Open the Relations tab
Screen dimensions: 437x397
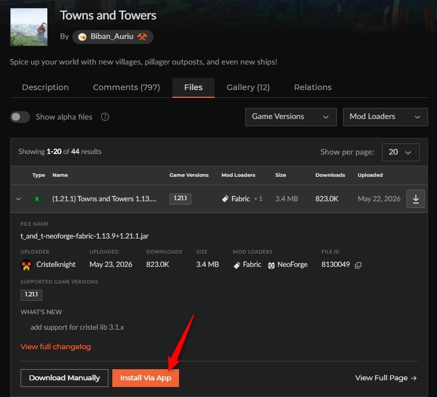click(x=312, y=87)
